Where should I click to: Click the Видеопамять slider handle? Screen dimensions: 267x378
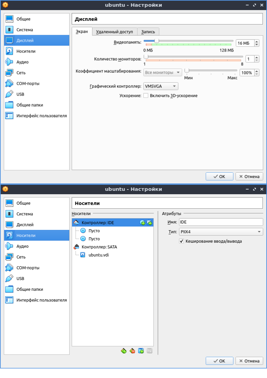tap(156, 41)
